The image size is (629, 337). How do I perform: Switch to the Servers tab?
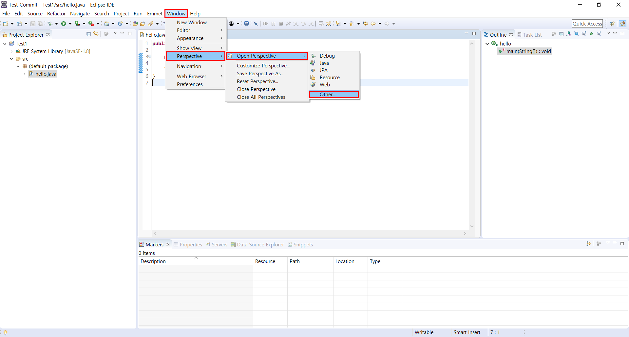217,244
